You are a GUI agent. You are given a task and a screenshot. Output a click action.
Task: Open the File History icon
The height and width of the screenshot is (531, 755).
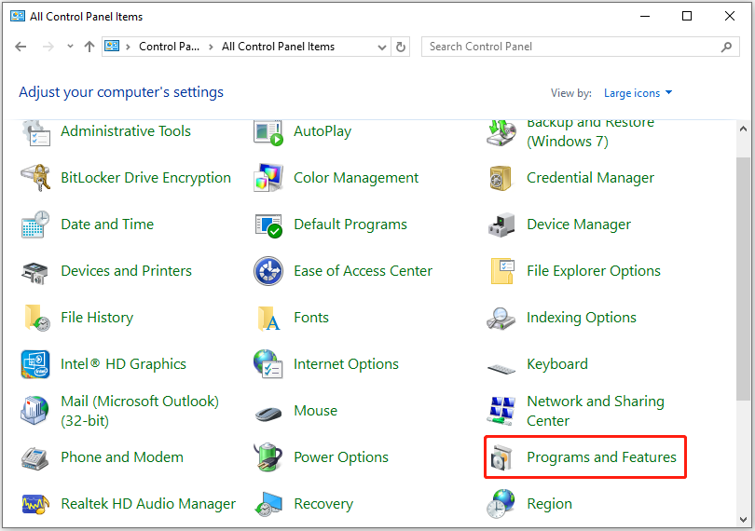click(x=36, y=318)
